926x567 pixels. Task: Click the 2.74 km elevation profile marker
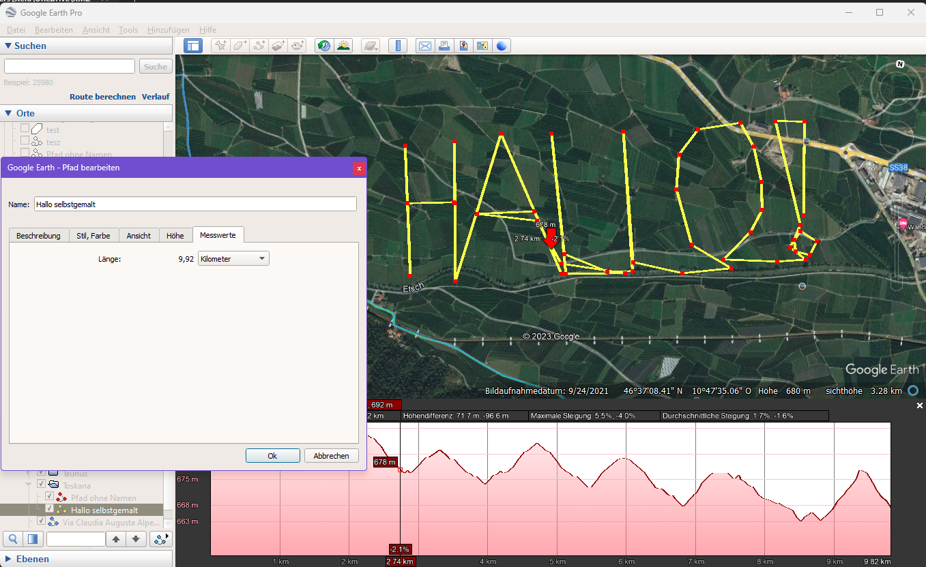(x=401, y=562)
